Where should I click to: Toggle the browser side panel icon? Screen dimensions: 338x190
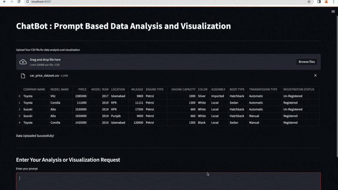(x=319, y=2)
